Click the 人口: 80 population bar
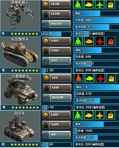The height and width of the screenshot is (148, 119). (x=57, y=34)
